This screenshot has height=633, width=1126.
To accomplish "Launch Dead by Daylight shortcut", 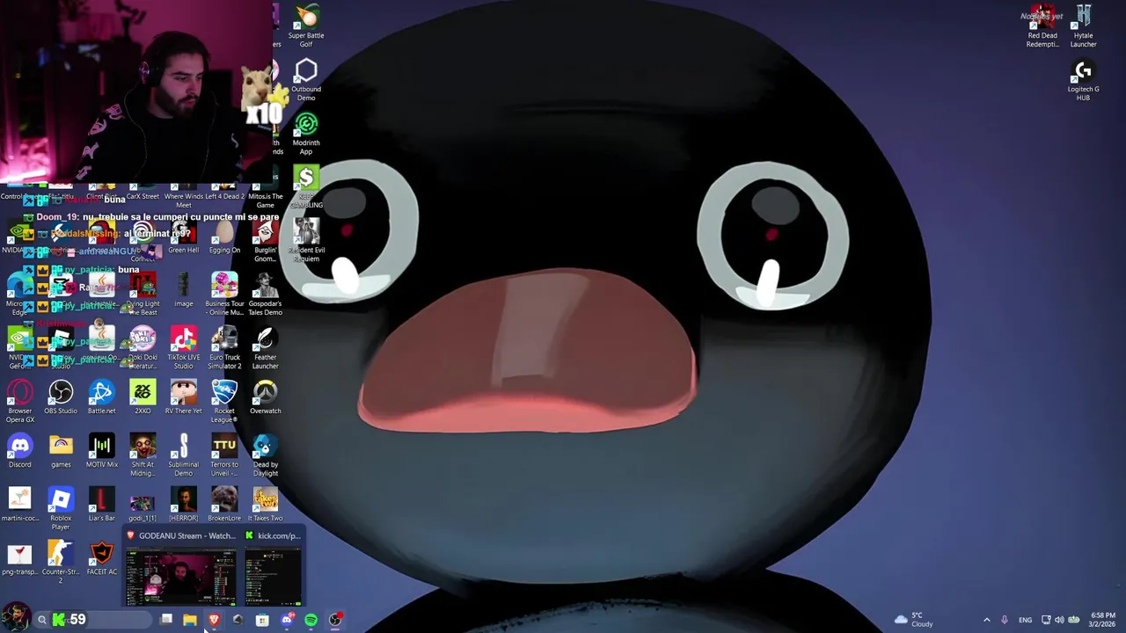I will [265, 456].
